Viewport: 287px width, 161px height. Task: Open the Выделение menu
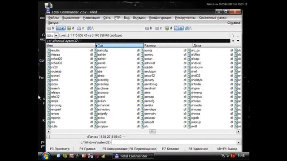pos(71,18)
